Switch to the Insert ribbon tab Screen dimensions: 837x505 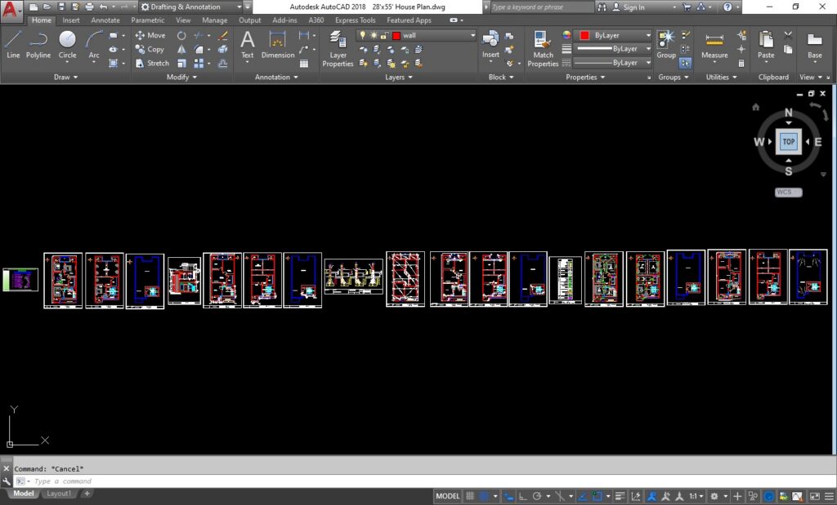point(71,20)
